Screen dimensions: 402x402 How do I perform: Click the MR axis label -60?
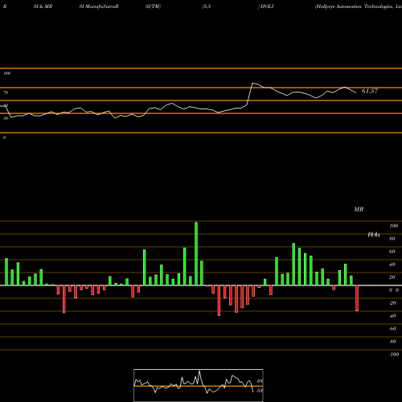coord(392,329)
